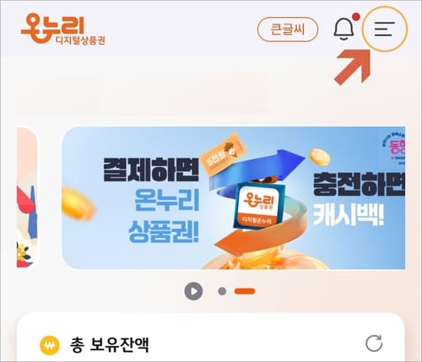This screenshot has width=422, height=362.
Task: Enable large text with 큰글씨 button
Action: click(x=288, y=30)
